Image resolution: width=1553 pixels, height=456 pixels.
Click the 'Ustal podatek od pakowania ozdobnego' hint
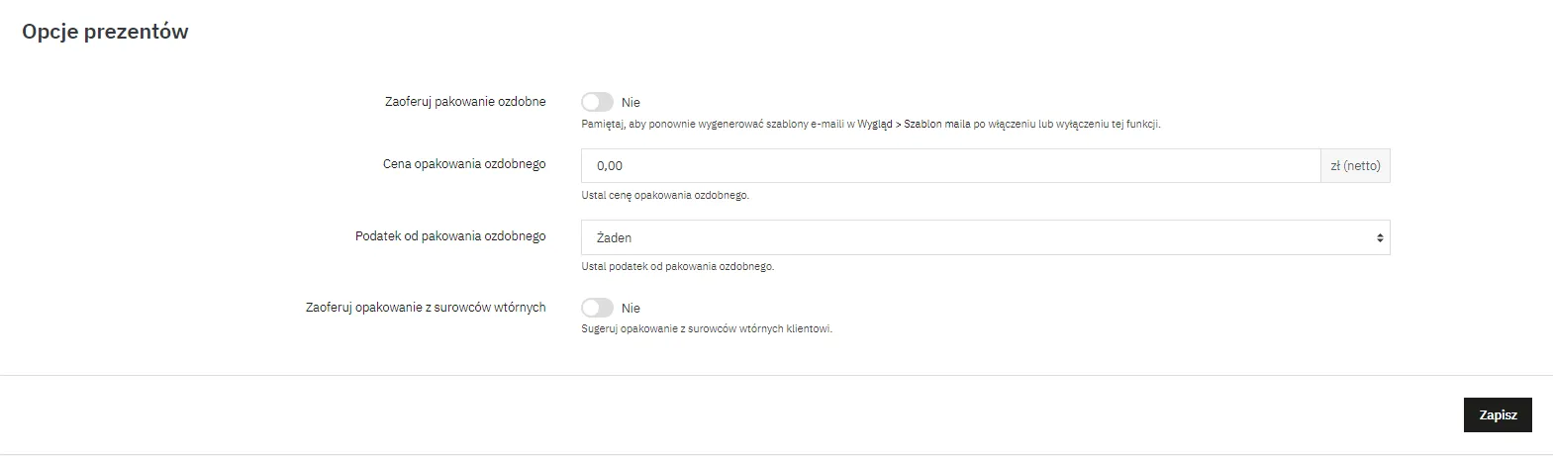click(x=677, y=266)
